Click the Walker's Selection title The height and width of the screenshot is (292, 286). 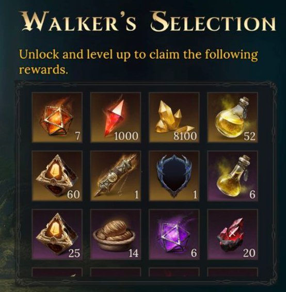pyautogui.click(x=149, y=22)
